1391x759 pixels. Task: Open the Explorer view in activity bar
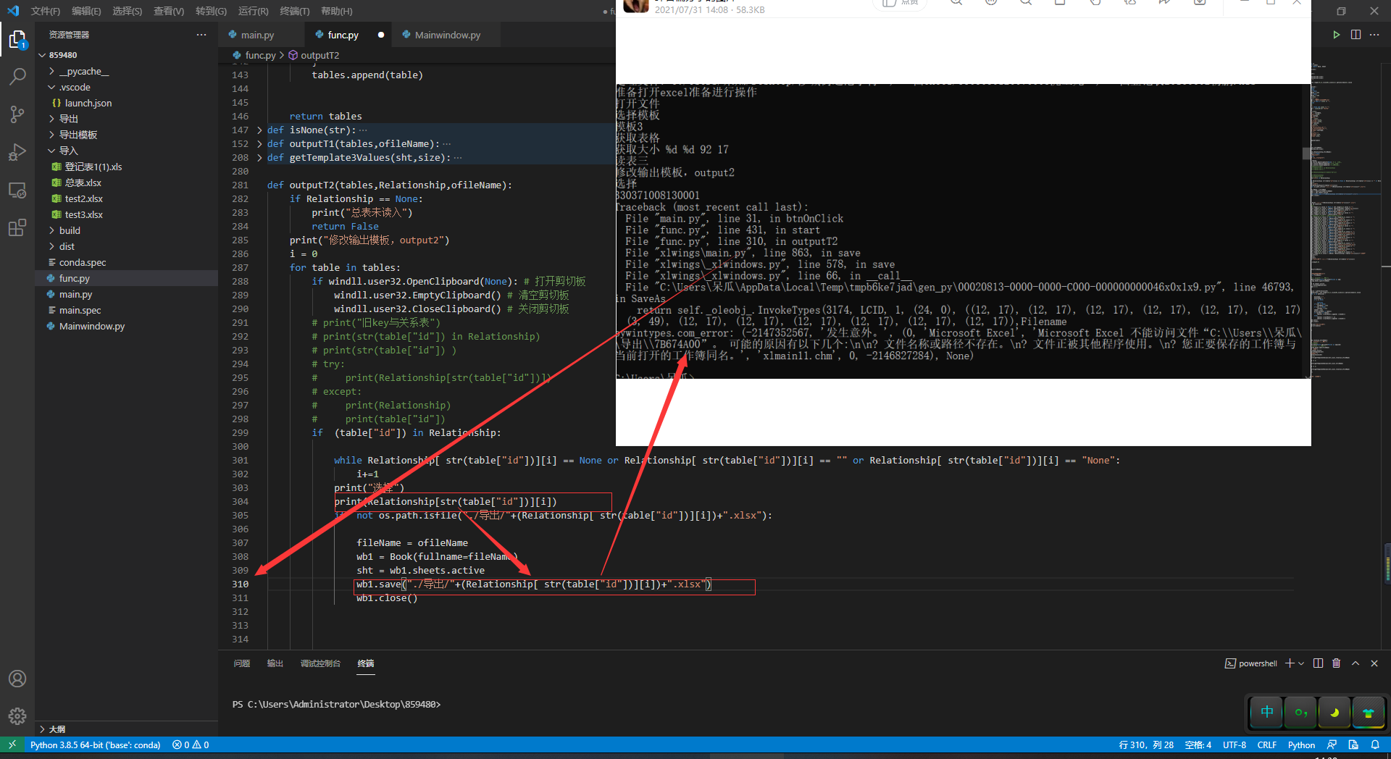tap(17, 39)
